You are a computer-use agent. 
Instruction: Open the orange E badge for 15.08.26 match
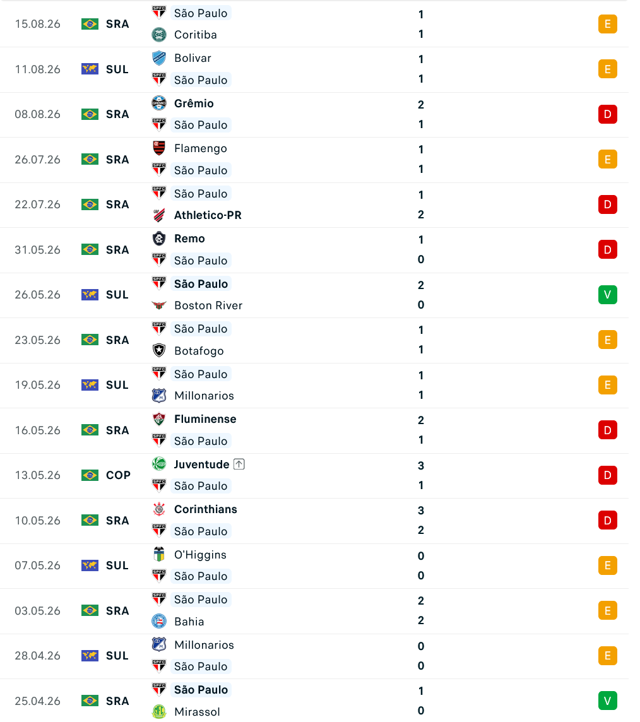(607, 24)
